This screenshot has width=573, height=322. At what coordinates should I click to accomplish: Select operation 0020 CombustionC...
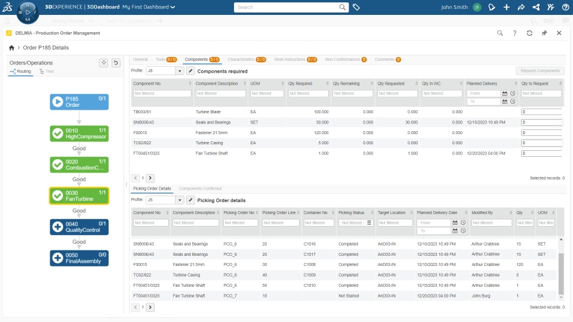tap(79, 165)
